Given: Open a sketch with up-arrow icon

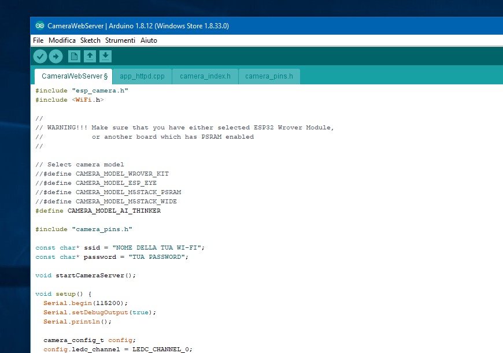Looking at the screenshot, I should click(x=90, y=57).
